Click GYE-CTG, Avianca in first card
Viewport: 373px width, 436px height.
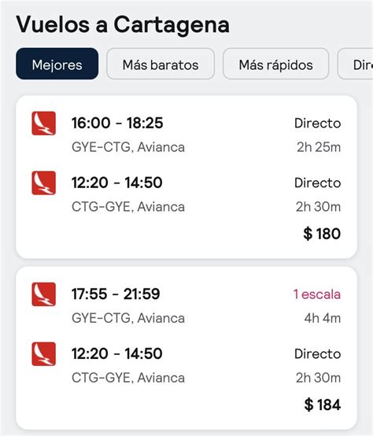pyautogui.click(x=128, y=147)
